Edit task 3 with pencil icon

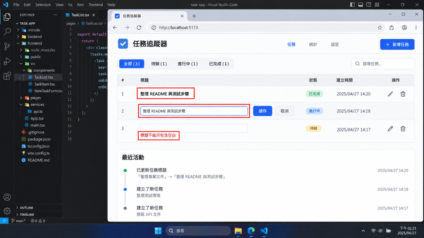tap(390, 129)
